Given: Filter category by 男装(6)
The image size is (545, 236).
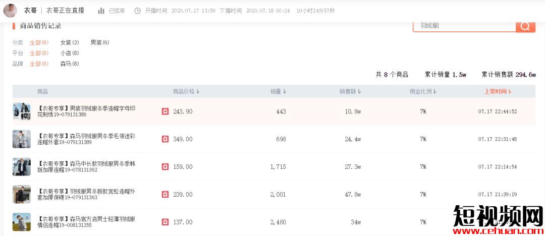Looking at the screenshot, I should 100,42.
